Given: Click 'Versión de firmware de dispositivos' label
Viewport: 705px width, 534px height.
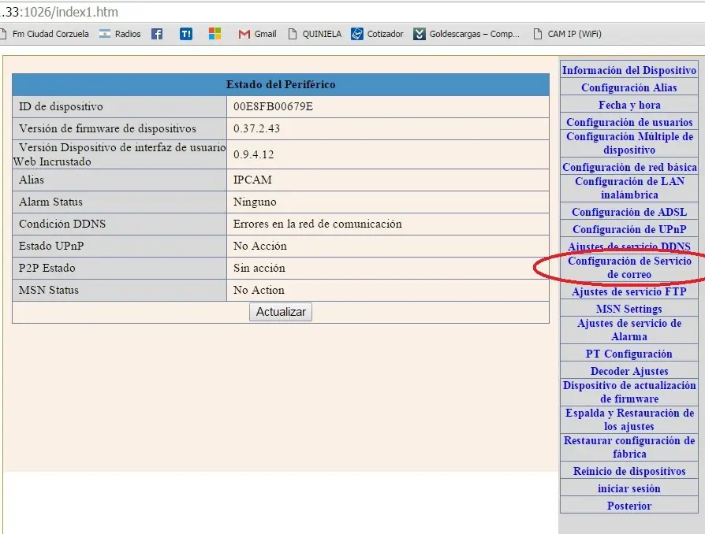Looking at the screenshot, I should (107, 129).
